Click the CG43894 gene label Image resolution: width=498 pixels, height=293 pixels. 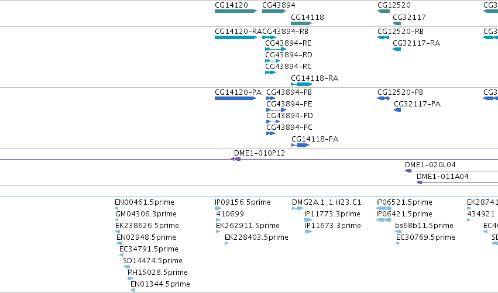[x=279, y=5]
